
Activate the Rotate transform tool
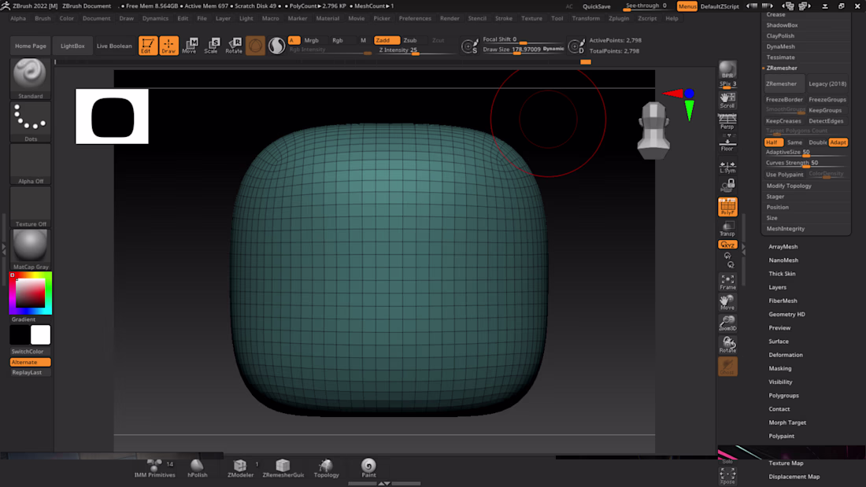click(x=234, y=46)
